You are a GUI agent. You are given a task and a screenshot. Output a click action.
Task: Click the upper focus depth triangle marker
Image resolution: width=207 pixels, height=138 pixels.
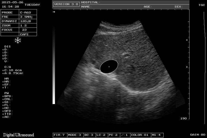click(x=187, y=40)
